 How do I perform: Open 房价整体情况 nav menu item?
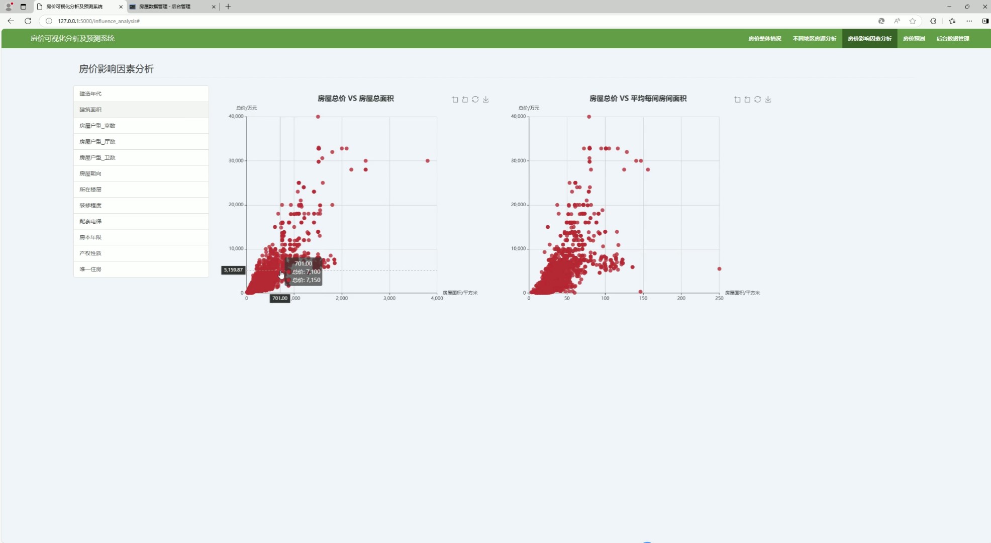click(764, 39)
